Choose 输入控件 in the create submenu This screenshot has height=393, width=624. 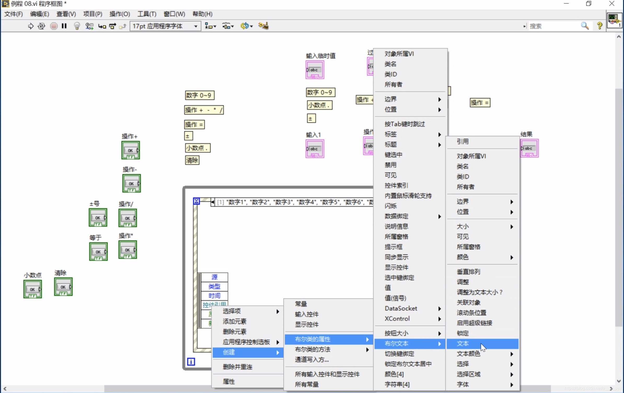coord(329,314)
